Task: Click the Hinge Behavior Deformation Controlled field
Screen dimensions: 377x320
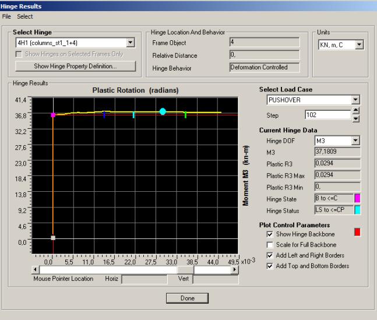Action: (265, 68)
